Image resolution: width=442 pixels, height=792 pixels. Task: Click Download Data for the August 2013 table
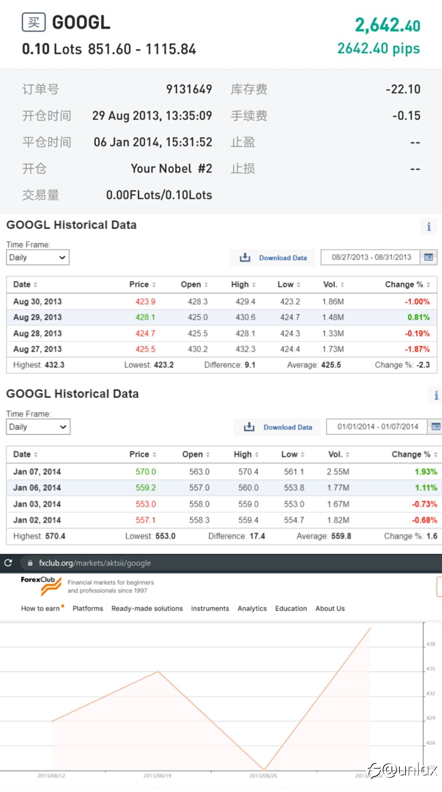(273, 258)
